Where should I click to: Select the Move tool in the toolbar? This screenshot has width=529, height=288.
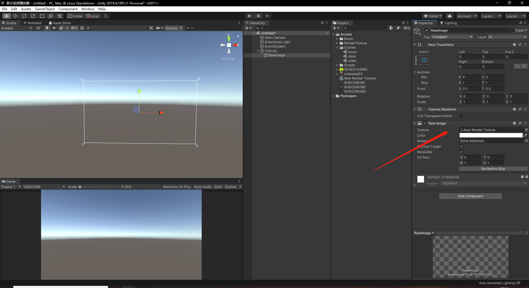[15, 16]
